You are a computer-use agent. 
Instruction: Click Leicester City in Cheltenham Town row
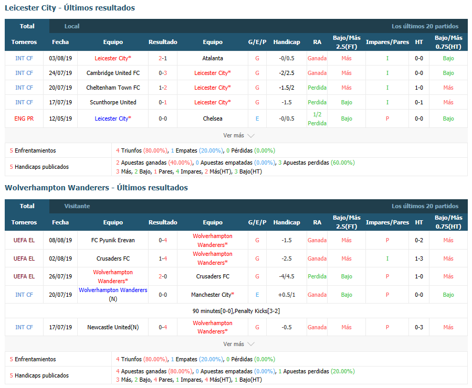tap(213, 88)
